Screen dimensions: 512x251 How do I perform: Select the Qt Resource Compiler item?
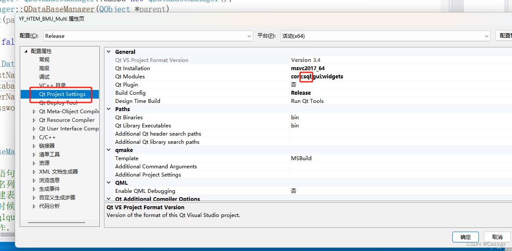(x=65, y=120)
